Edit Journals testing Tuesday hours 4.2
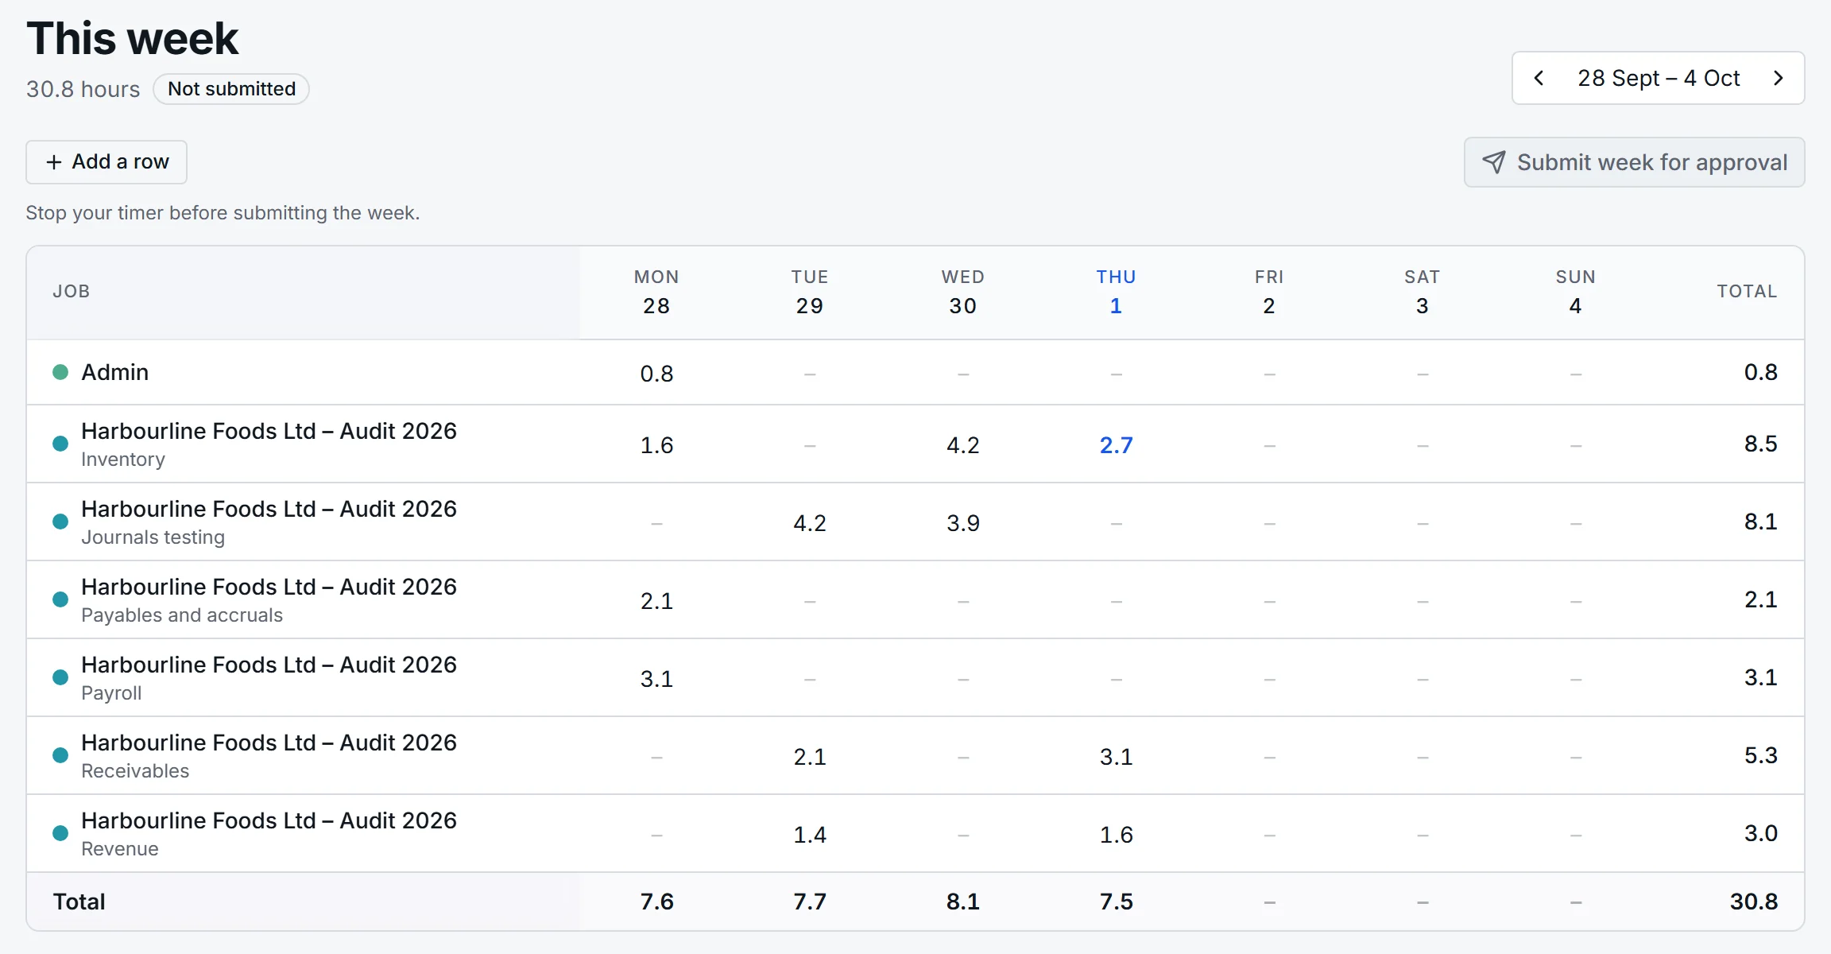 pos(810,522)
